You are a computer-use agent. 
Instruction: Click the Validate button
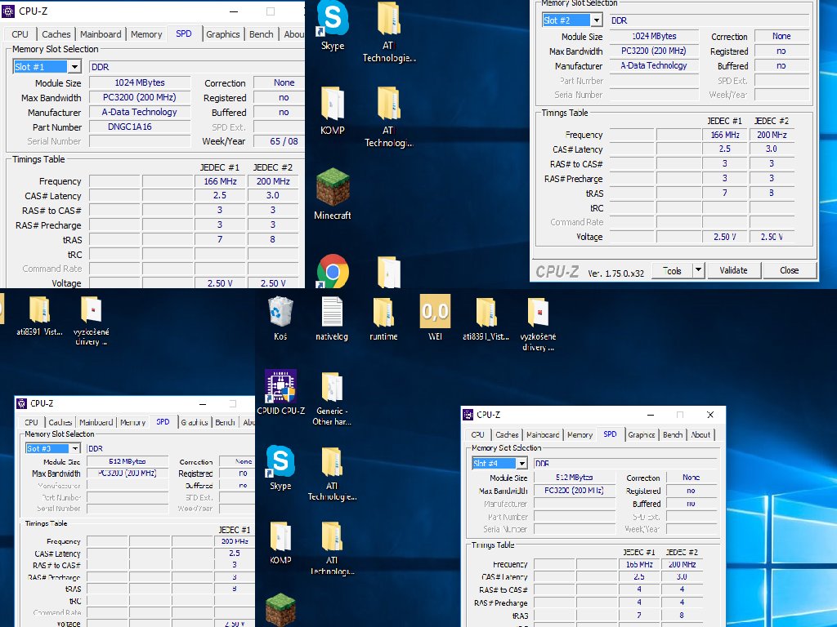click(733, 270)
